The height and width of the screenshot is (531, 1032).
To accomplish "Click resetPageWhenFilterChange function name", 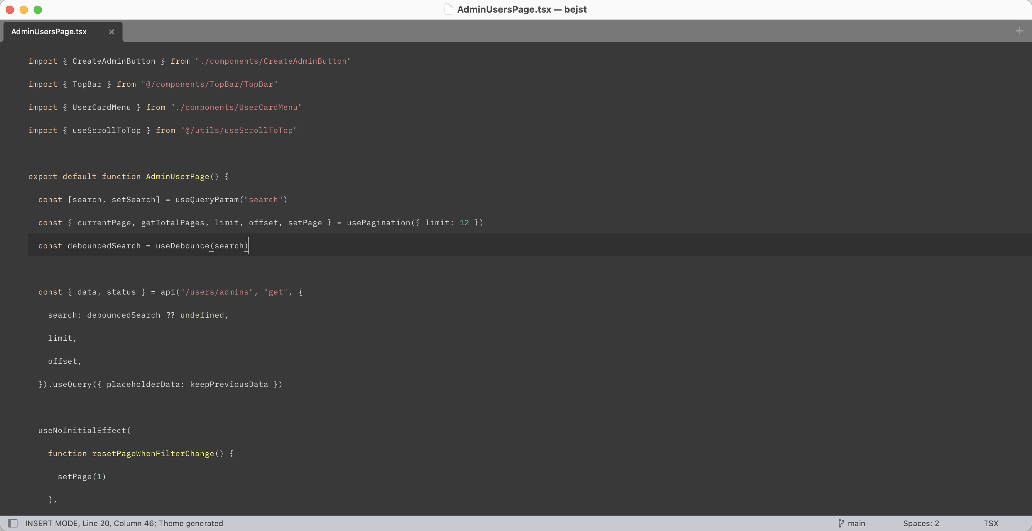I will pos(153,454).
